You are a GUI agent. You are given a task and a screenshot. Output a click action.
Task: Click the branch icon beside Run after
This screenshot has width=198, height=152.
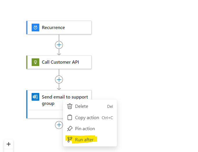pos(70,140)
